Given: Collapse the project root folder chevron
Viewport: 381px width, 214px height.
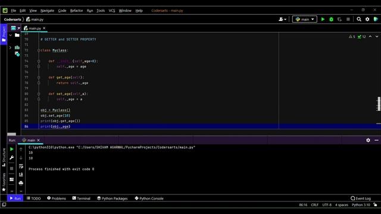Looking at the screenshot, I should (x=10, y=36).
